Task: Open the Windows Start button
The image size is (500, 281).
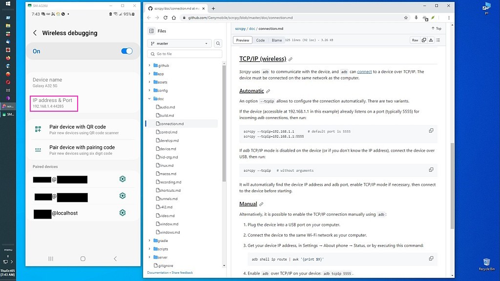Action: pos(8,4)
